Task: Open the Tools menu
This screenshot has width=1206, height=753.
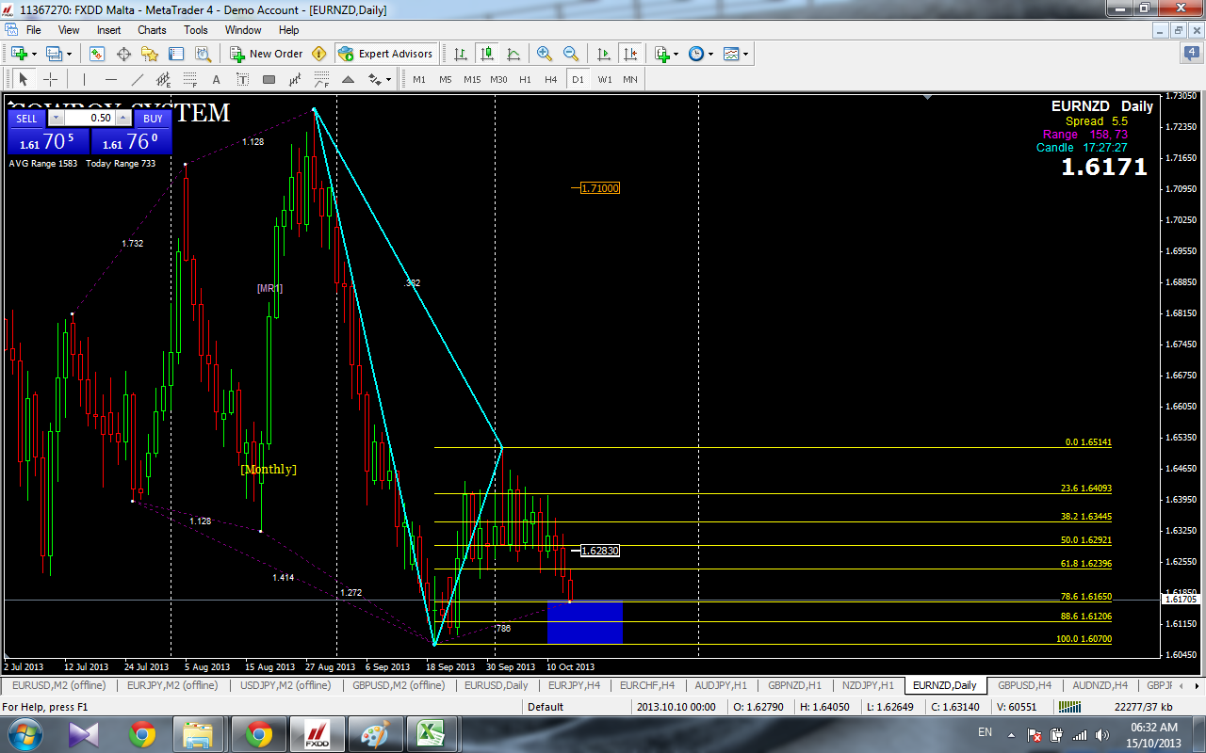Action: pyautogui.click(x=196, y=30)
